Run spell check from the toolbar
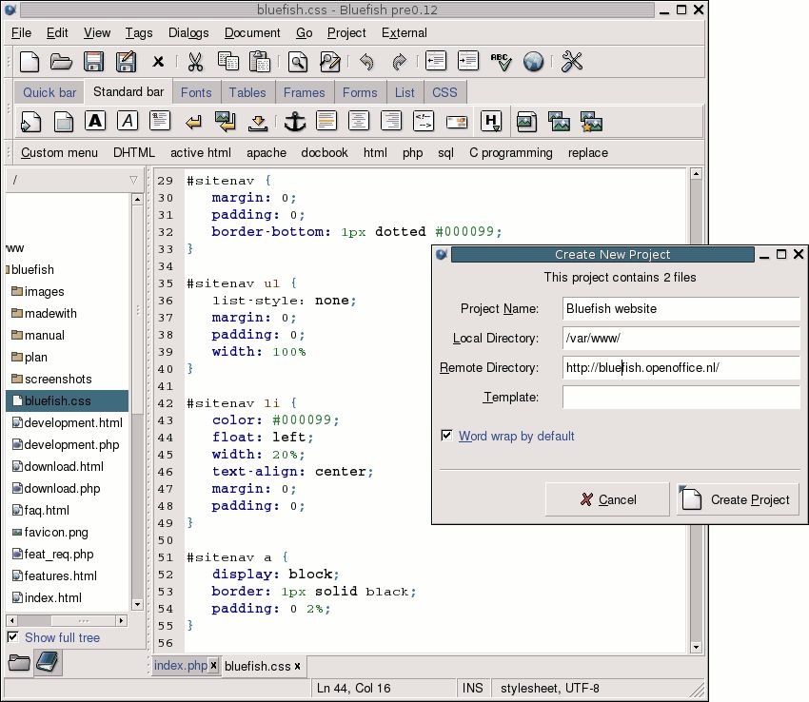The image size is (809, 702). (x=501, y=62)
